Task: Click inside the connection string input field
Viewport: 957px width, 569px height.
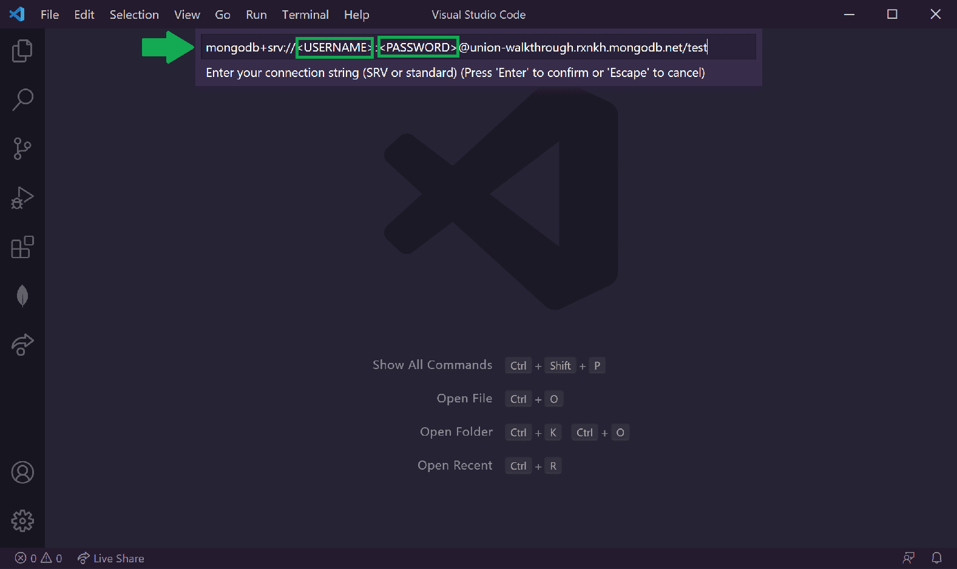Action: 479,47
